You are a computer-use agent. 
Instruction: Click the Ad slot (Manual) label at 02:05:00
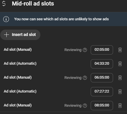[x=18, y=50]
